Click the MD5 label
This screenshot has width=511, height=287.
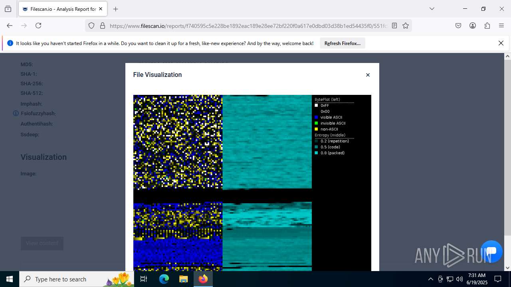27,64
